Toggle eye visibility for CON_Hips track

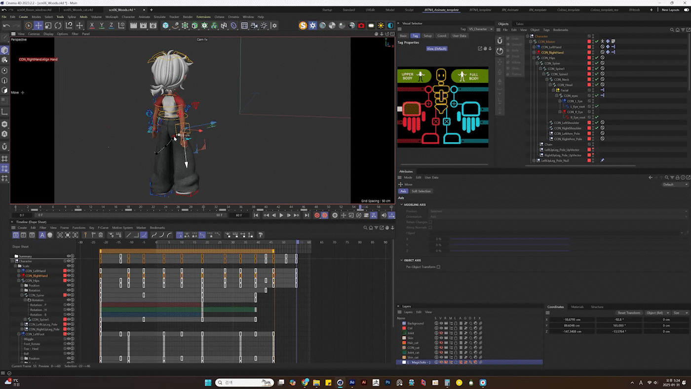[69, 280]
